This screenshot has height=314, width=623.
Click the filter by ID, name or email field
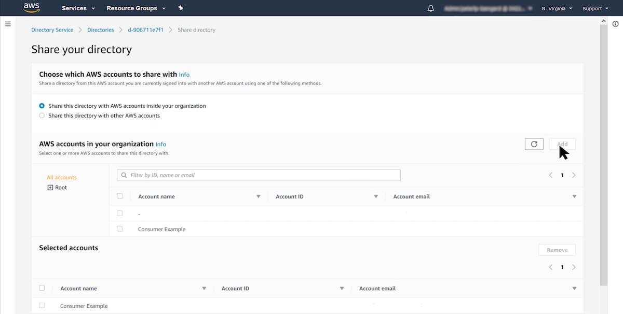point(259,175)
